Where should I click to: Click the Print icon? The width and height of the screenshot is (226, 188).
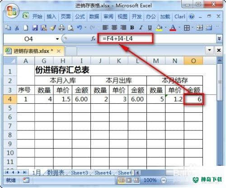click(x=61, y=28)
